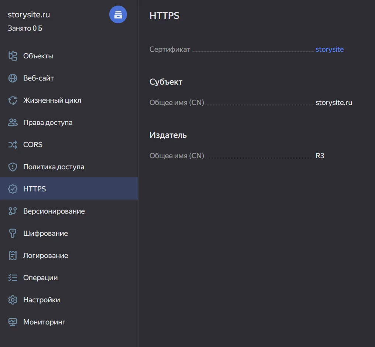
Task: Click the CORS shuffle arrows icon
Action: coord(13,145)
